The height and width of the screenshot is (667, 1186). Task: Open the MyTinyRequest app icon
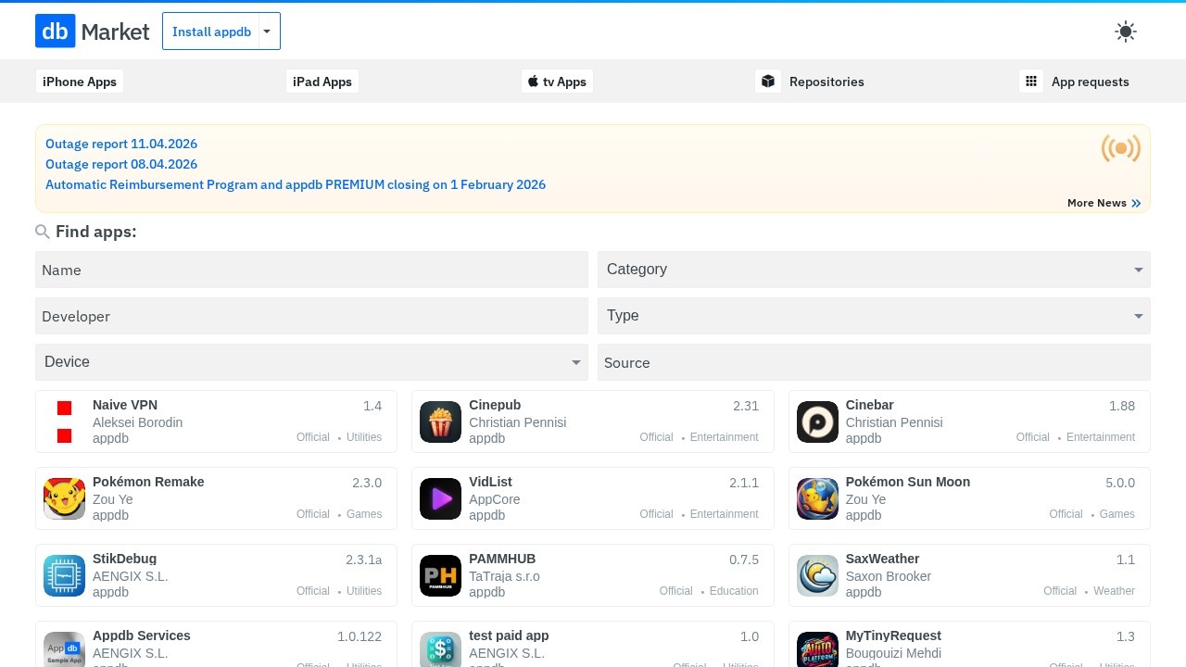tap(817, 649)
